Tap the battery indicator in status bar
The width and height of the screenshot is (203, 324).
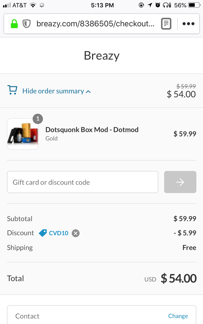pos(194,5)
